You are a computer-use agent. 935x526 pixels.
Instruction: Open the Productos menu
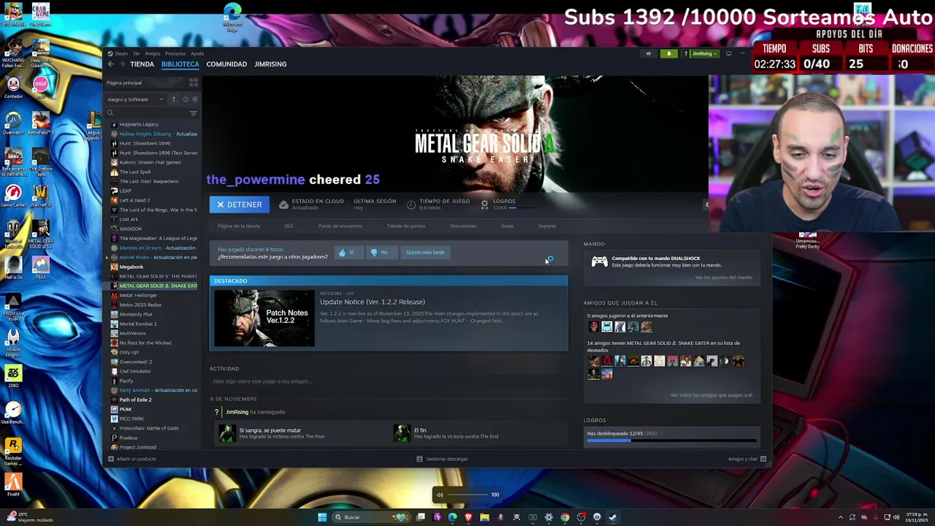[175, 53]
